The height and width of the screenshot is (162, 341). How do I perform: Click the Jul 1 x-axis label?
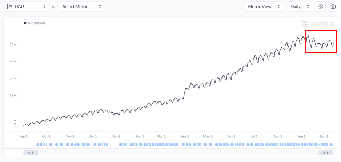point(254,136)
